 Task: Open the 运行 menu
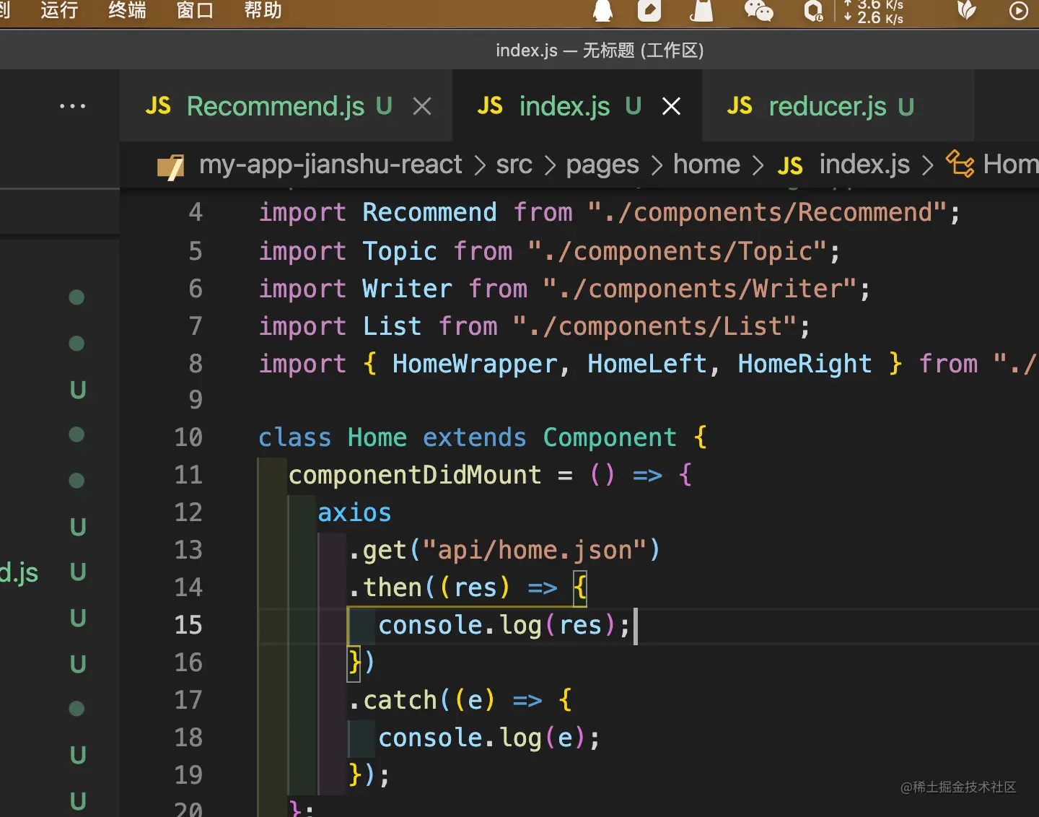pos(59,10)
